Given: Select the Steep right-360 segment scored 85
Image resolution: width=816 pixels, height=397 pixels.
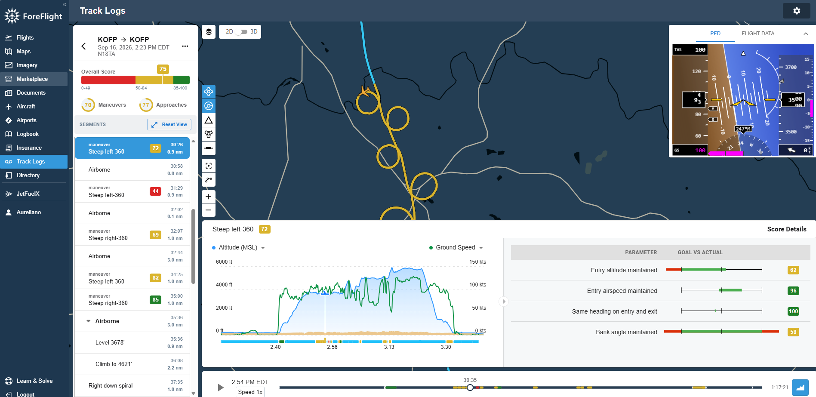Looking at the screenshot, I should pyautogui.click(x=133, y=300).
